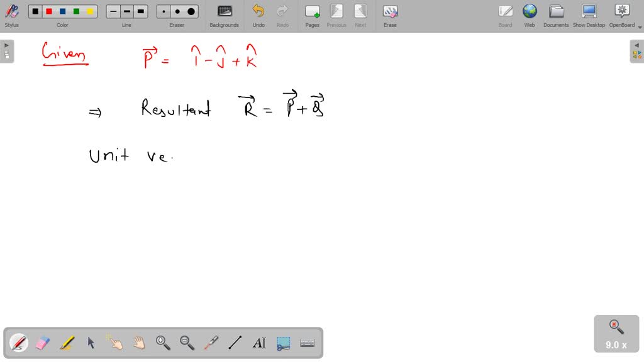644x362 pixels.
Task: Select the thickest line width
Action: 140,11
